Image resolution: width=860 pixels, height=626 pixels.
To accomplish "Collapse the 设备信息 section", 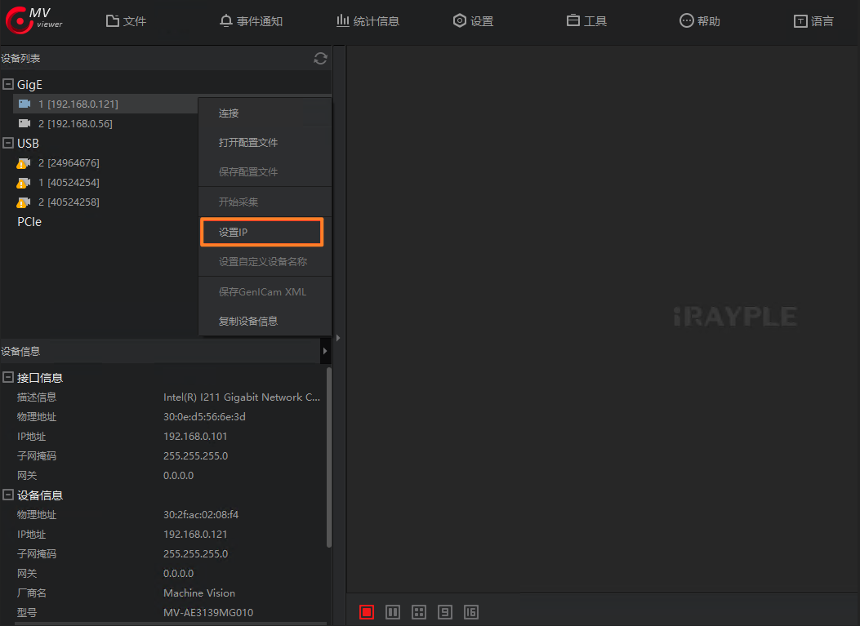I will coord(8,495).
